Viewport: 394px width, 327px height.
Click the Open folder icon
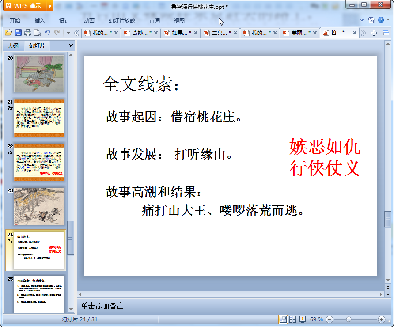tap(8, 33)
